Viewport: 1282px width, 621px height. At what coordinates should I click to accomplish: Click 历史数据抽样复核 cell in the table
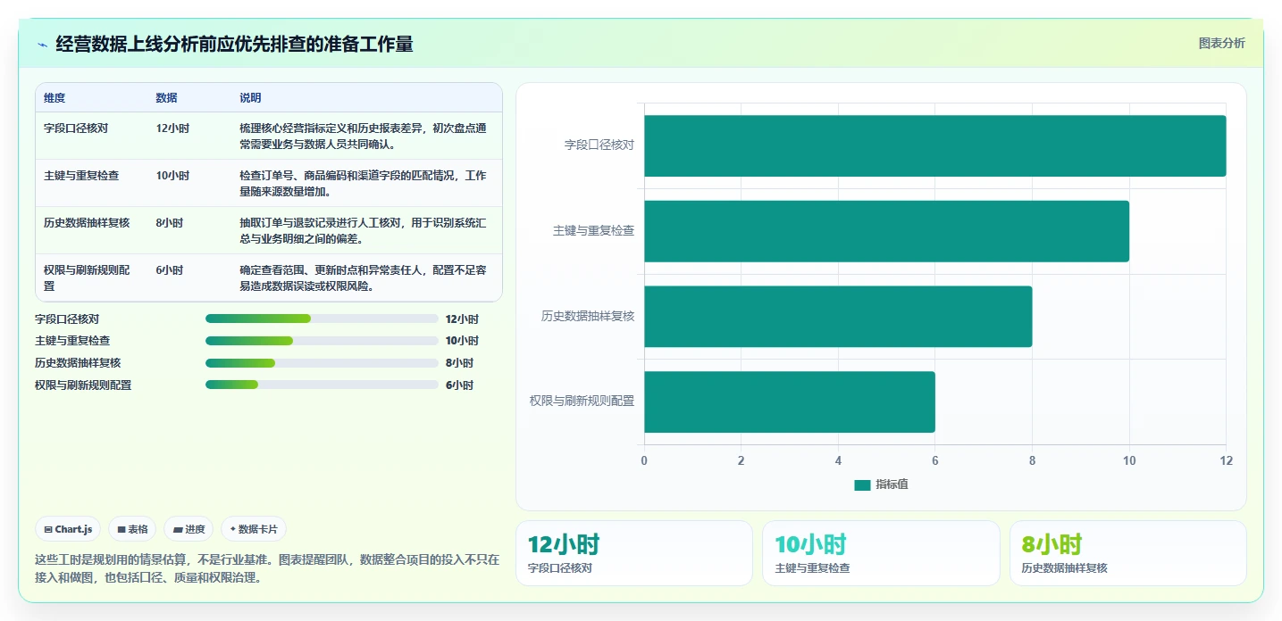87,223
